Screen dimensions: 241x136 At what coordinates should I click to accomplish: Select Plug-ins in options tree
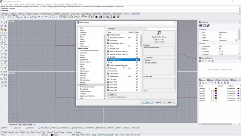pyautogui.click(x=83, y=85)
